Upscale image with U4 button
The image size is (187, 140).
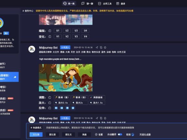pos(85,31)
